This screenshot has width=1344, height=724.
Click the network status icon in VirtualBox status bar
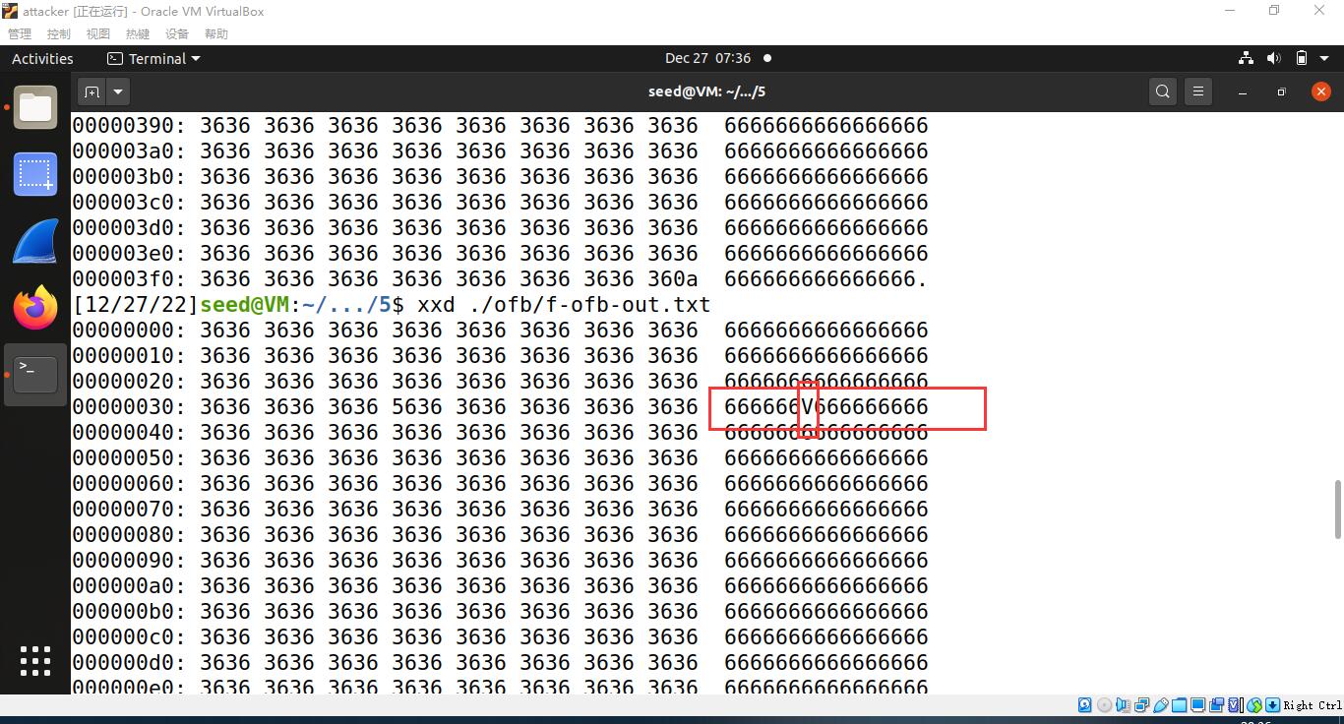coord(1140,705)
